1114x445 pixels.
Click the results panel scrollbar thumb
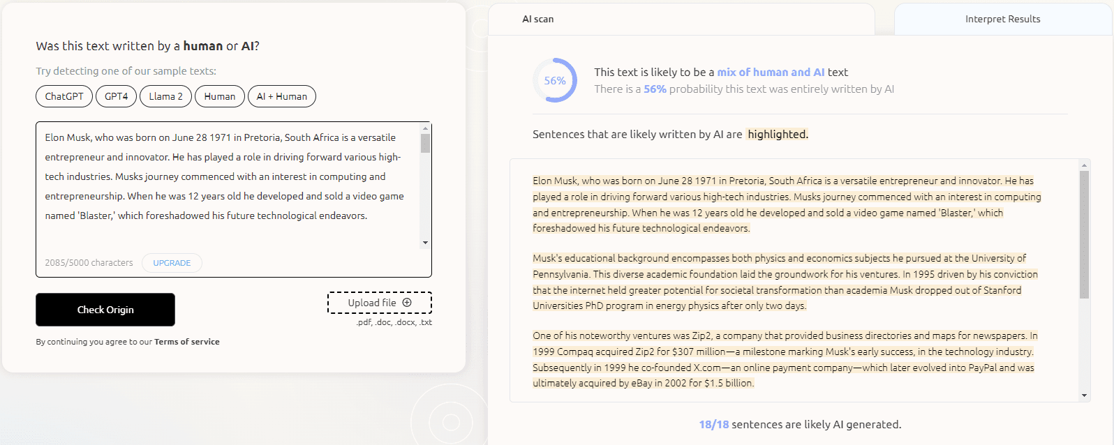1084,234
